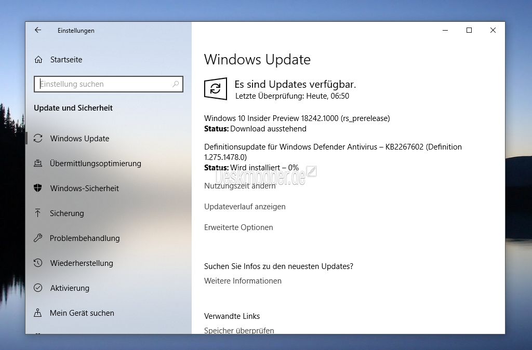Click the Übermittlungsoptimierung sidebar icon
This screenshot has width=532, height=350.
click(38, 163)
